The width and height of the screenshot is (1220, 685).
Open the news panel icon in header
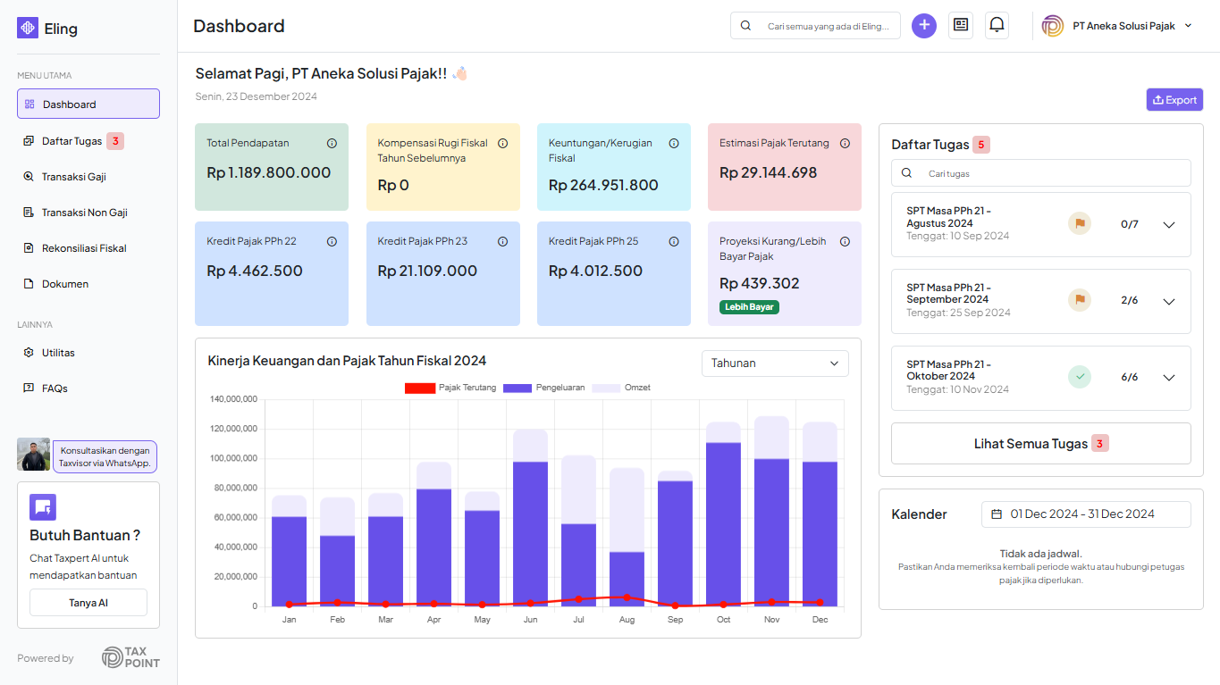[961, 25]
